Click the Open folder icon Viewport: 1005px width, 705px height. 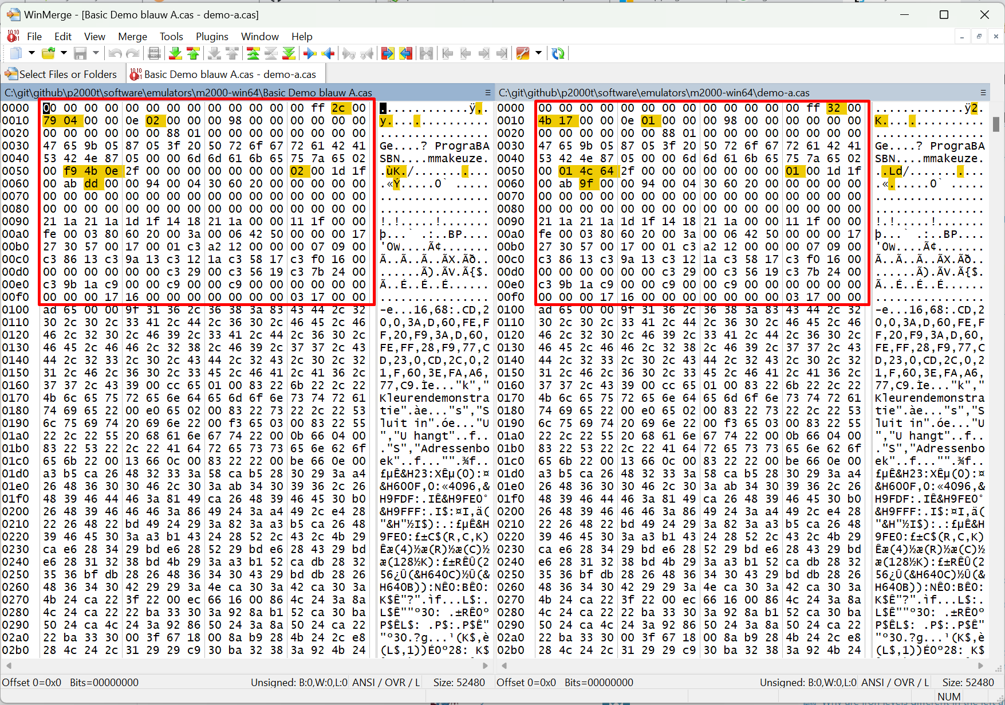49,53
